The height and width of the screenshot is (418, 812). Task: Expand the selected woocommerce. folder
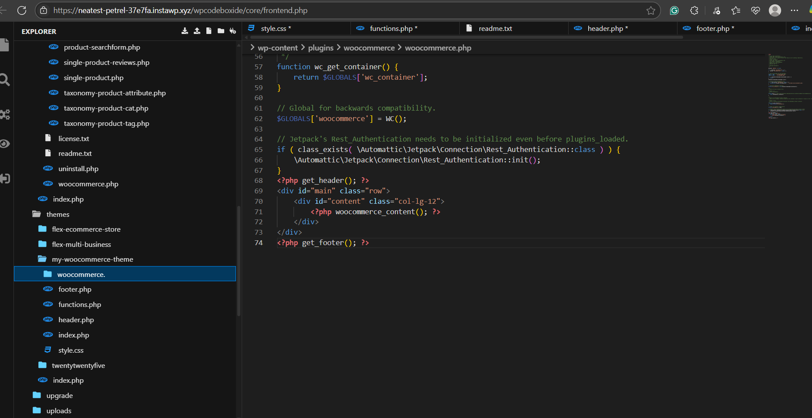click(125, 274)
